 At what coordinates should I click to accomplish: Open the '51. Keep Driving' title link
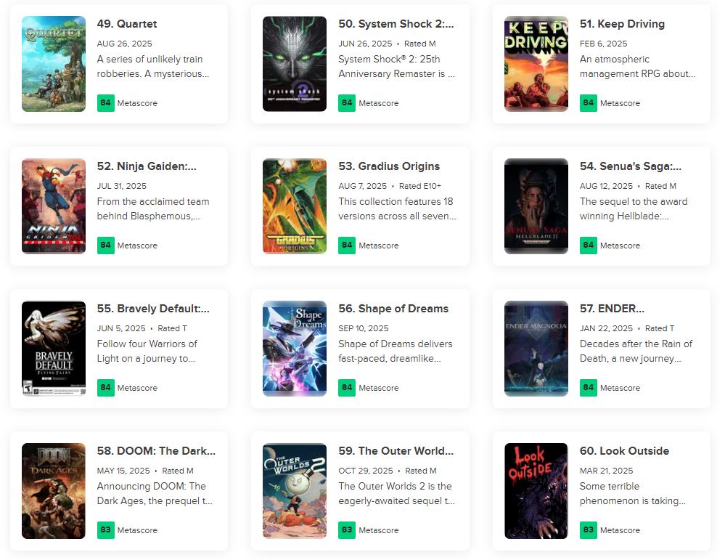(622, 24)
